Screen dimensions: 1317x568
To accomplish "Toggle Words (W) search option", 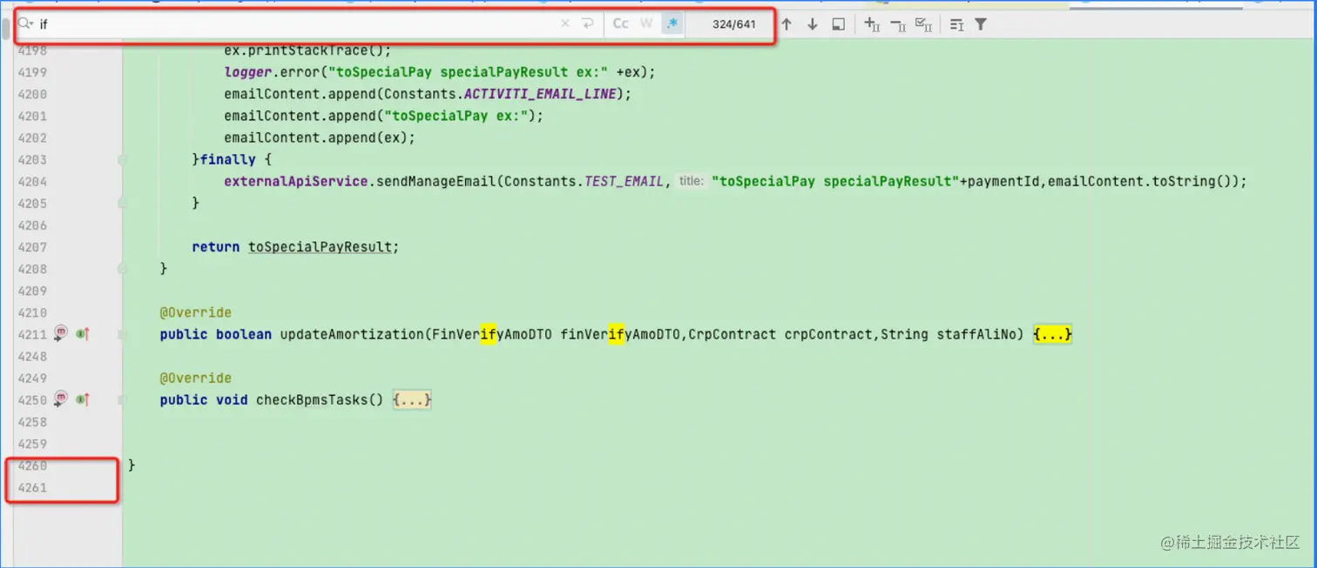I will point(646,24).
